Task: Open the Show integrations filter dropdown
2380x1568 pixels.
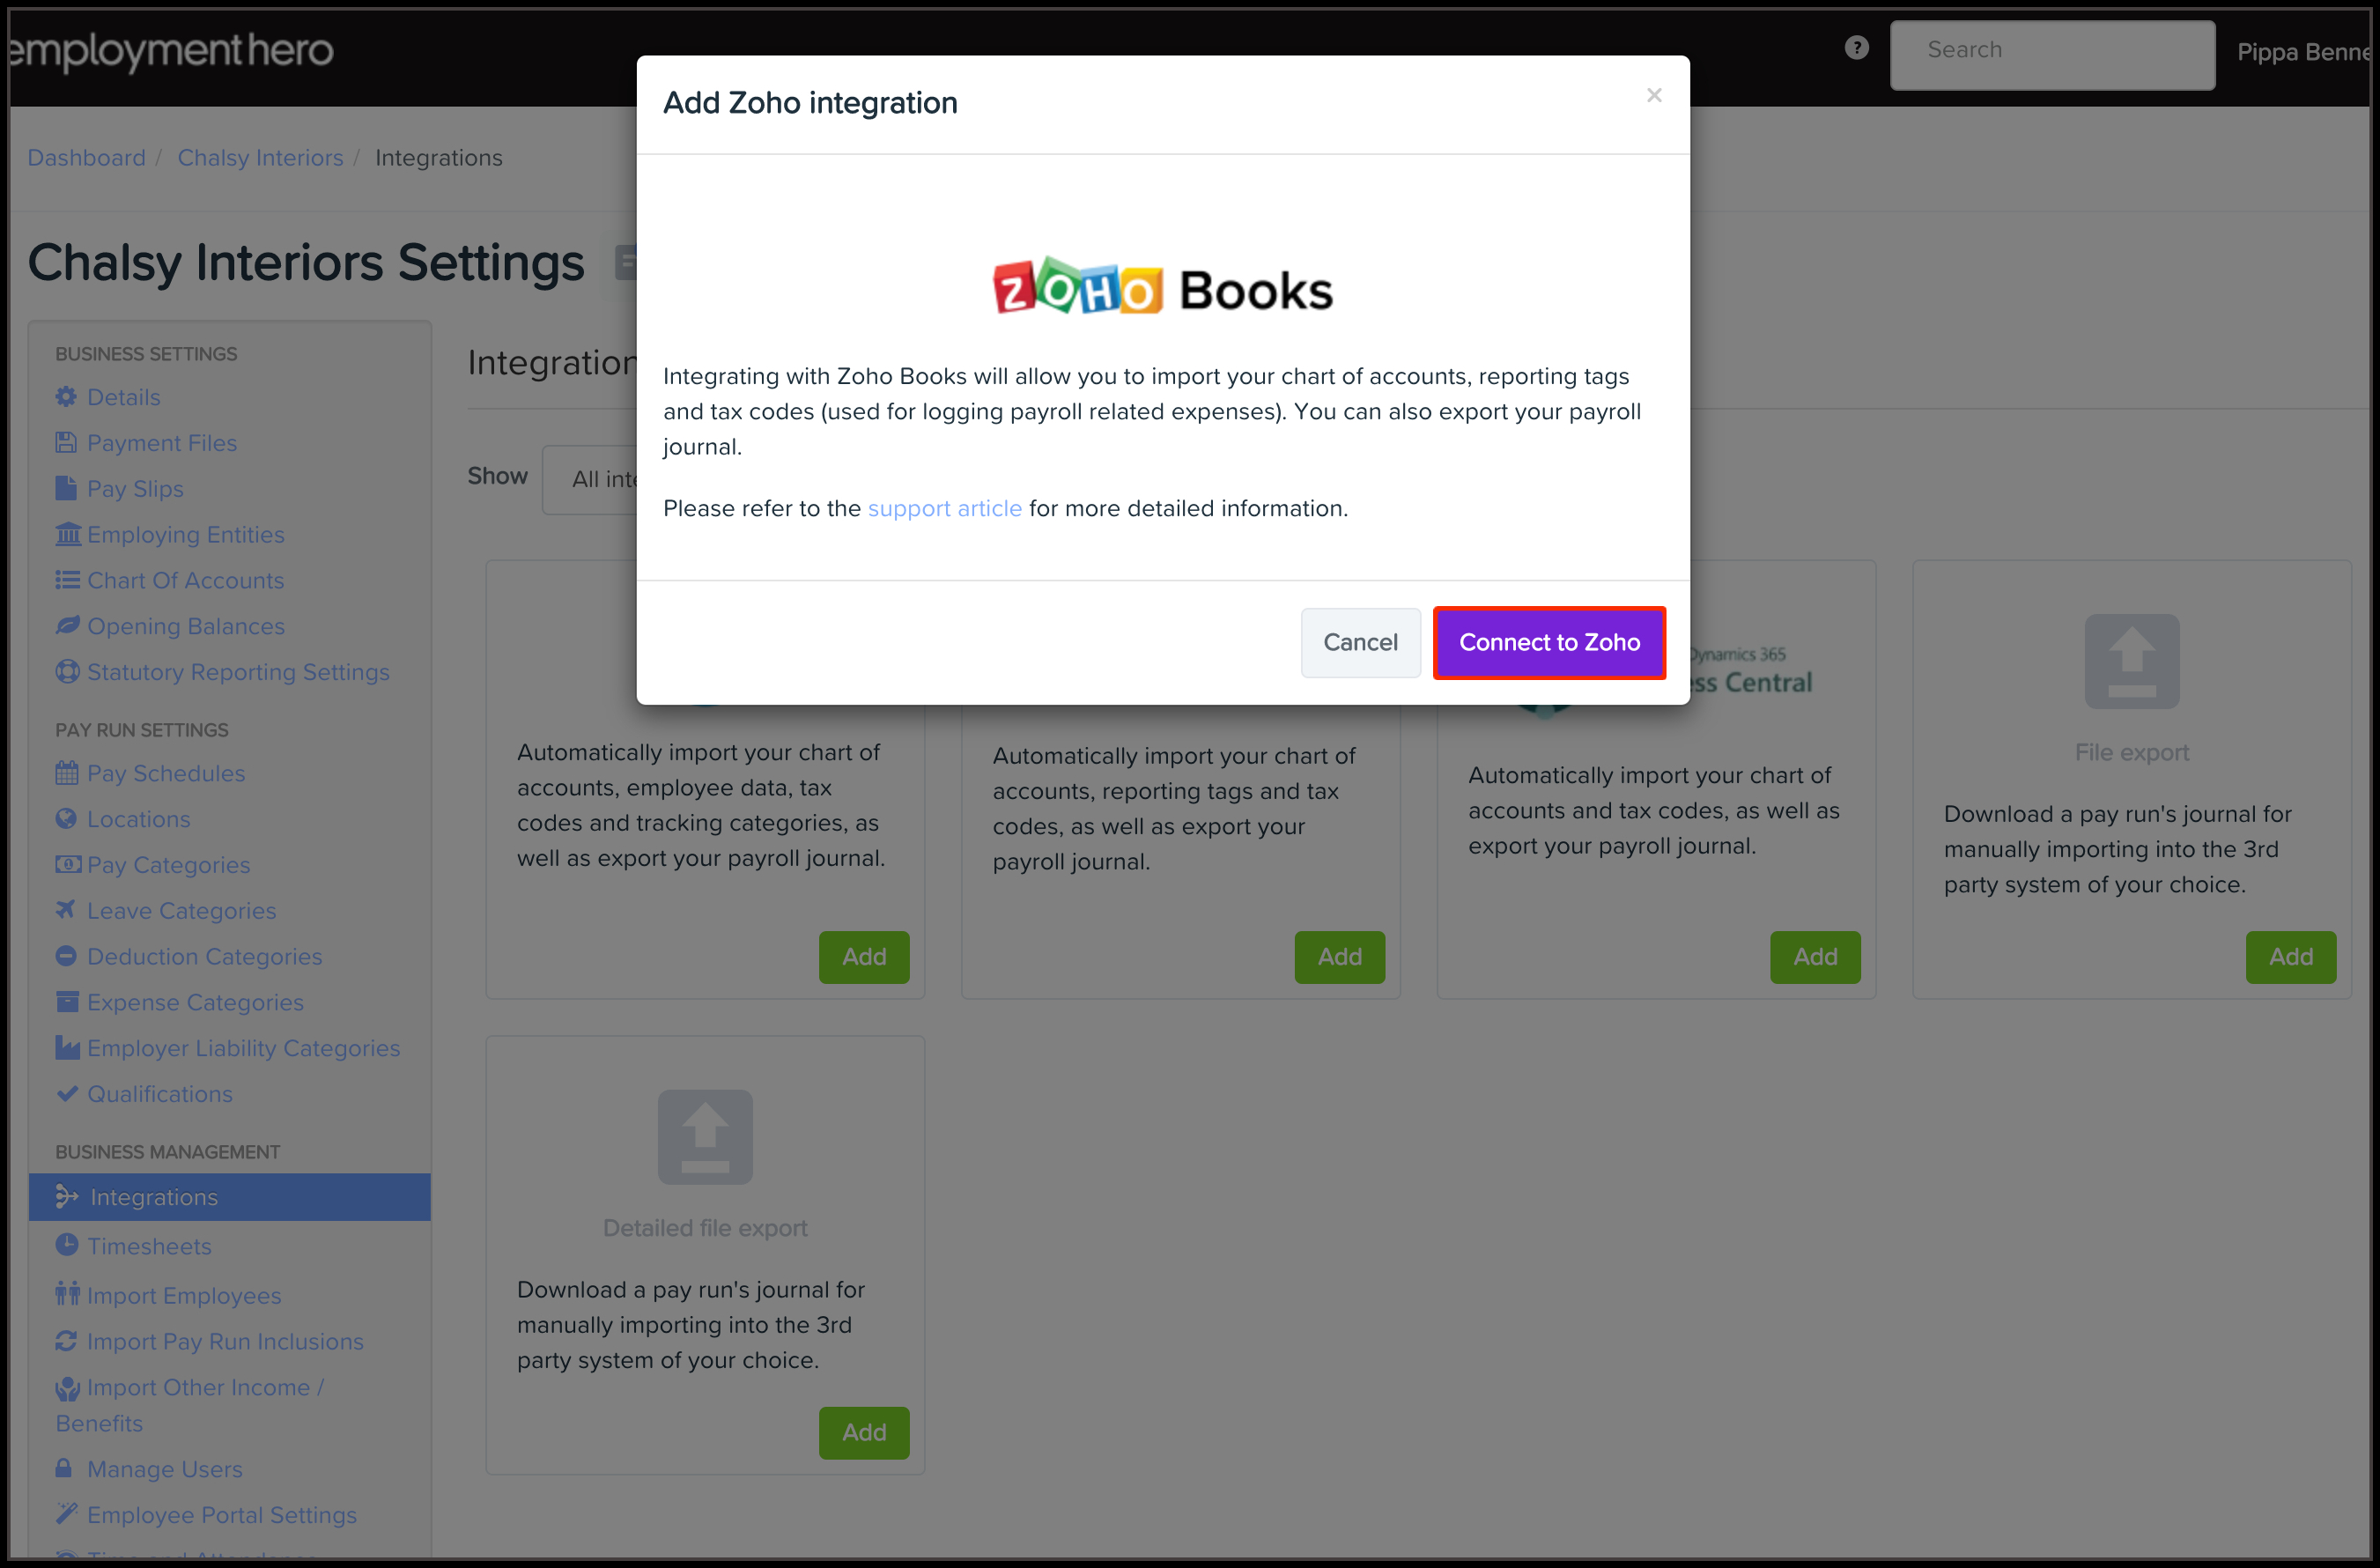Action: (592, 479)
